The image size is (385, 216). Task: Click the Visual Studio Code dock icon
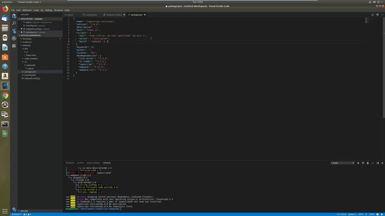coord(5,86)
